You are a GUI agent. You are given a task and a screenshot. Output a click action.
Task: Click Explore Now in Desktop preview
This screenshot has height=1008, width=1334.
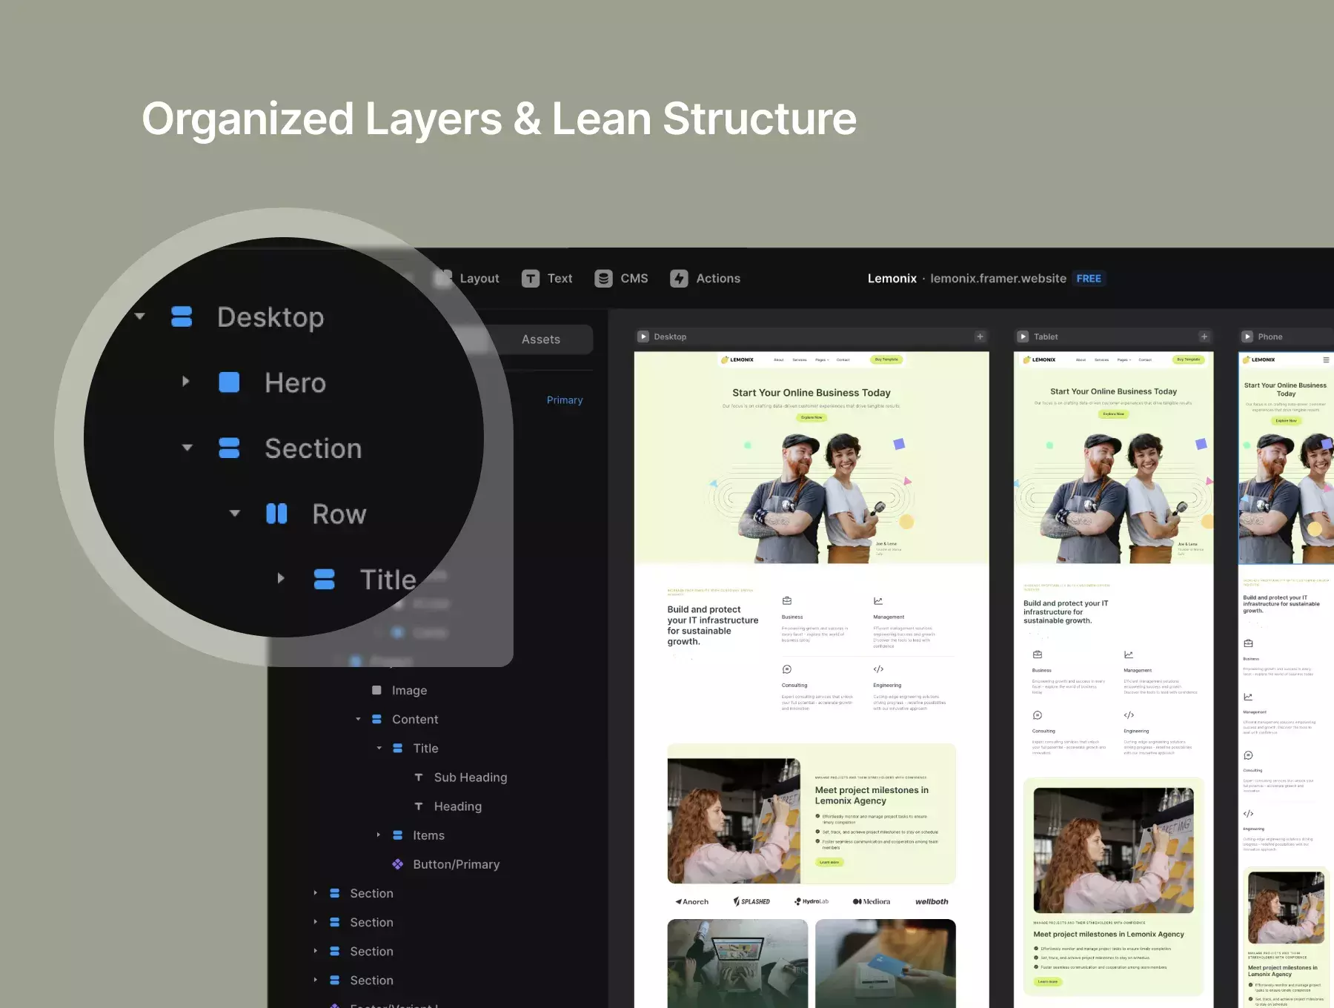812,417
